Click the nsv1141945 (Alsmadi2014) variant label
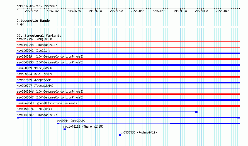Image resolution: width=248 pixels, height=146 pixels. (x=37, y=45)
